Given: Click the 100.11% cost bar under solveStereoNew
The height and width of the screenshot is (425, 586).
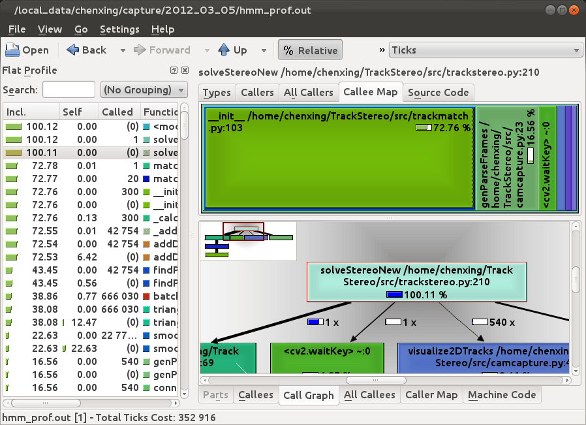Looking at the screenshot, I should pos(394,294).
